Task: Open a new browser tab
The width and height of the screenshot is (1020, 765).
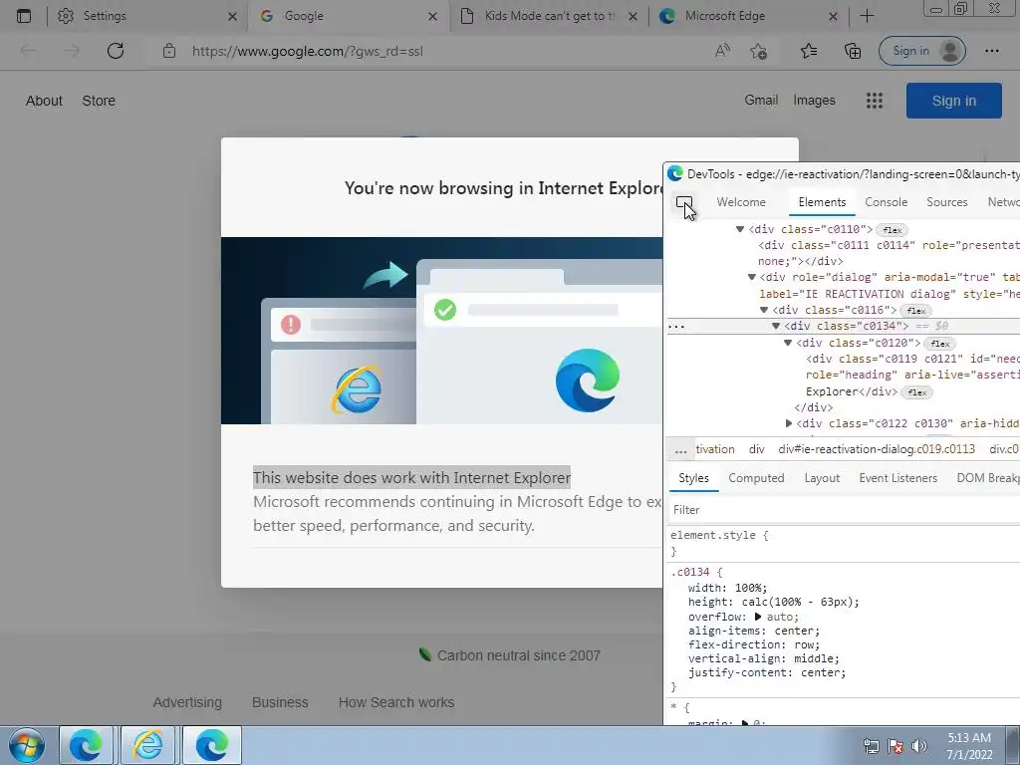Action: point(867,16)
